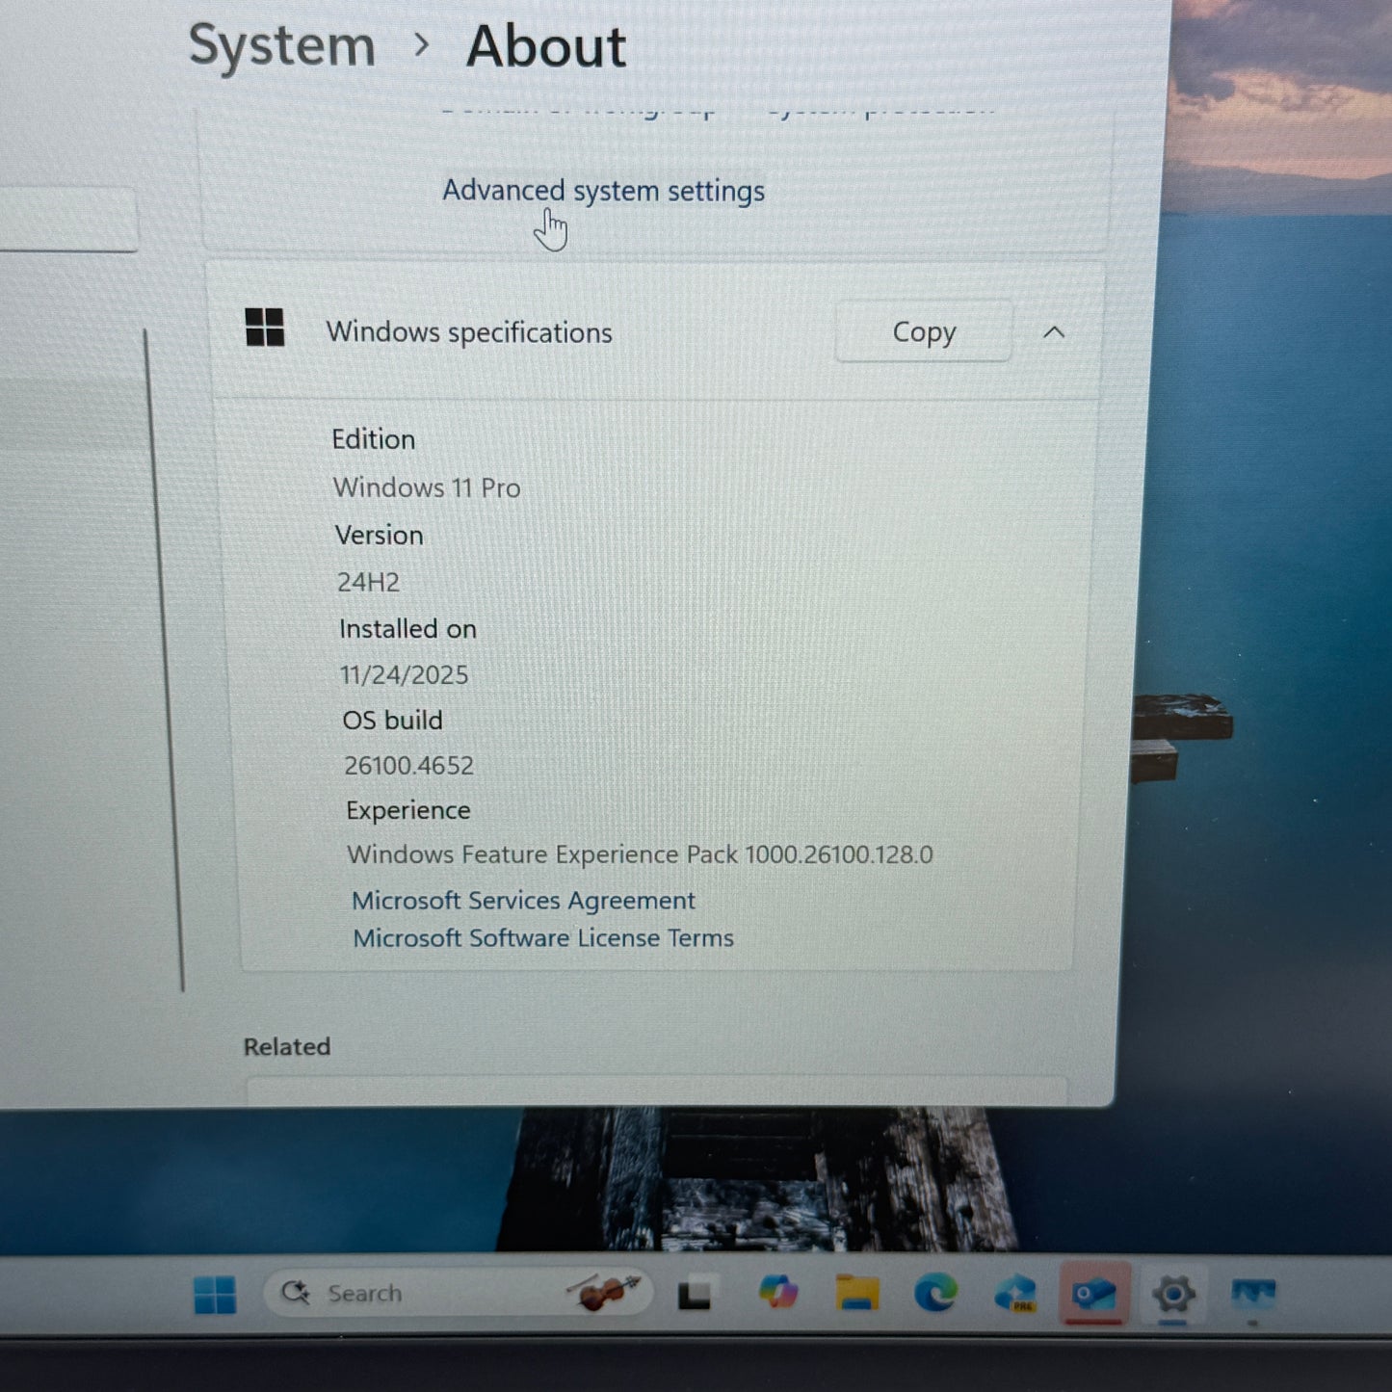The width and height of the screenshot is (1392, 1392).
Task: Navigate back to System via breadcrumb
Action: point(280,44)
